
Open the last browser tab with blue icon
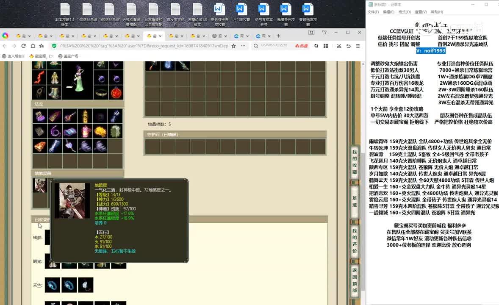point(263,36)
